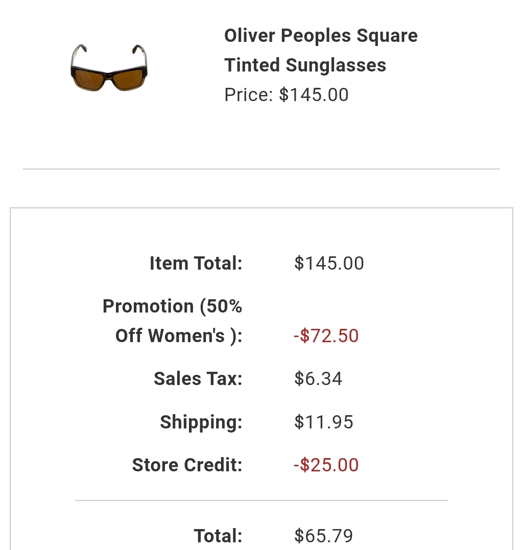Click the Item Total amount $145.00
524x550 pixels.
pos(329,263)
